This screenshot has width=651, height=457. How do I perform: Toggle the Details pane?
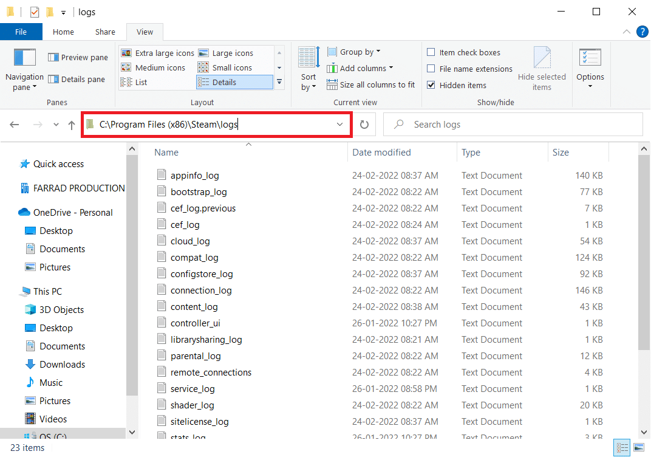click(x=77, y=79)
